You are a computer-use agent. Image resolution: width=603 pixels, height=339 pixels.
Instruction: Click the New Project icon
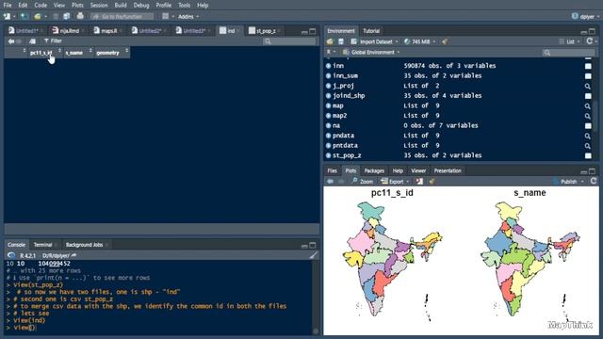24,16
